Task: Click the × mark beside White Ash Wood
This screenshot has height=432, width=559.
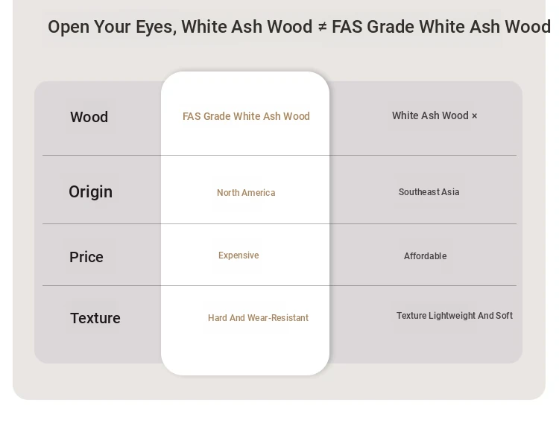Action: [x=474, y=116]
